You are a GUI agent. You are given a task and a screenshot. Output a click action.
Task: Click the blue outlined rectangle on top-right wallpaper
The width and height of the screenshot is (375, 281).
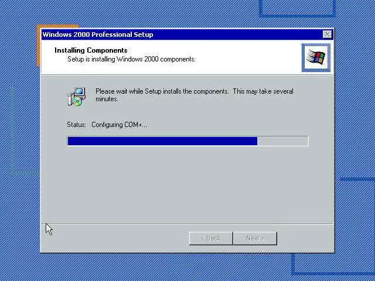click(297, 9)
